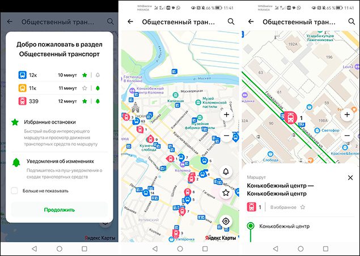The image size is (360, 256).
Task: Toggle notification bell for route 12к
Action: pos(98,75)
